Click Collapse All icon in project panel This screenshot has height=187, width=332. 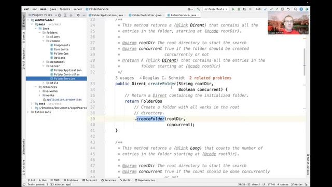coord(71,15)
